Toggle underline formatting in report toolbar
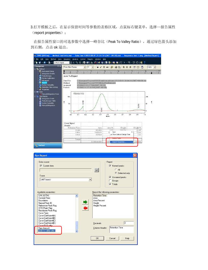Image resolution: width=208 pixels, height=270 pixels. 104,67
